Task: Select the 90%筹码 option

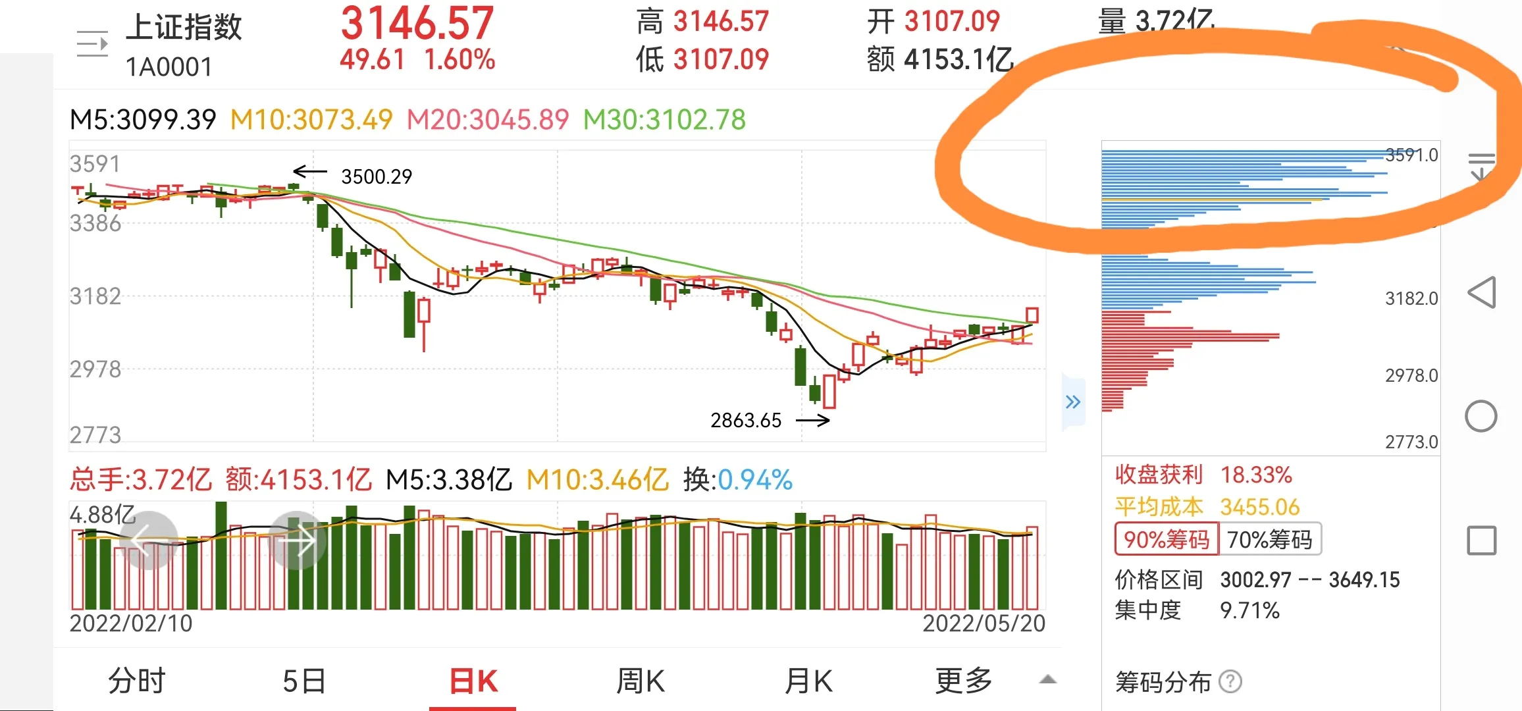Action: (1167, 539)
